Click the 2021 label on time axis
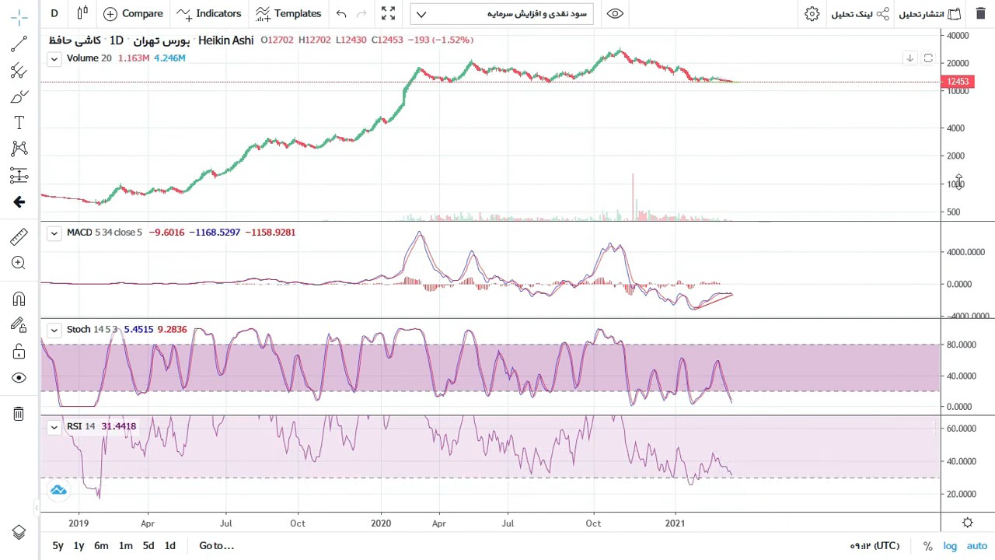Viewport: 995px width, 560px height. [675, 523]
